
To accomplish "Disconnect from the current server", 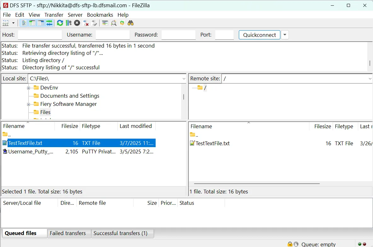I will (x=86, y=23).
